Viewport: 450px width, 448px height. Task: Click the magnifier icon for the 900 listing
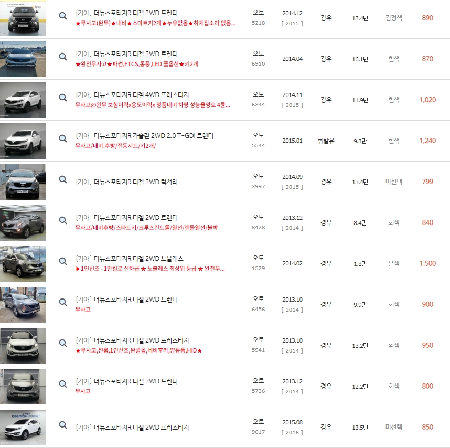click(63, 302)
